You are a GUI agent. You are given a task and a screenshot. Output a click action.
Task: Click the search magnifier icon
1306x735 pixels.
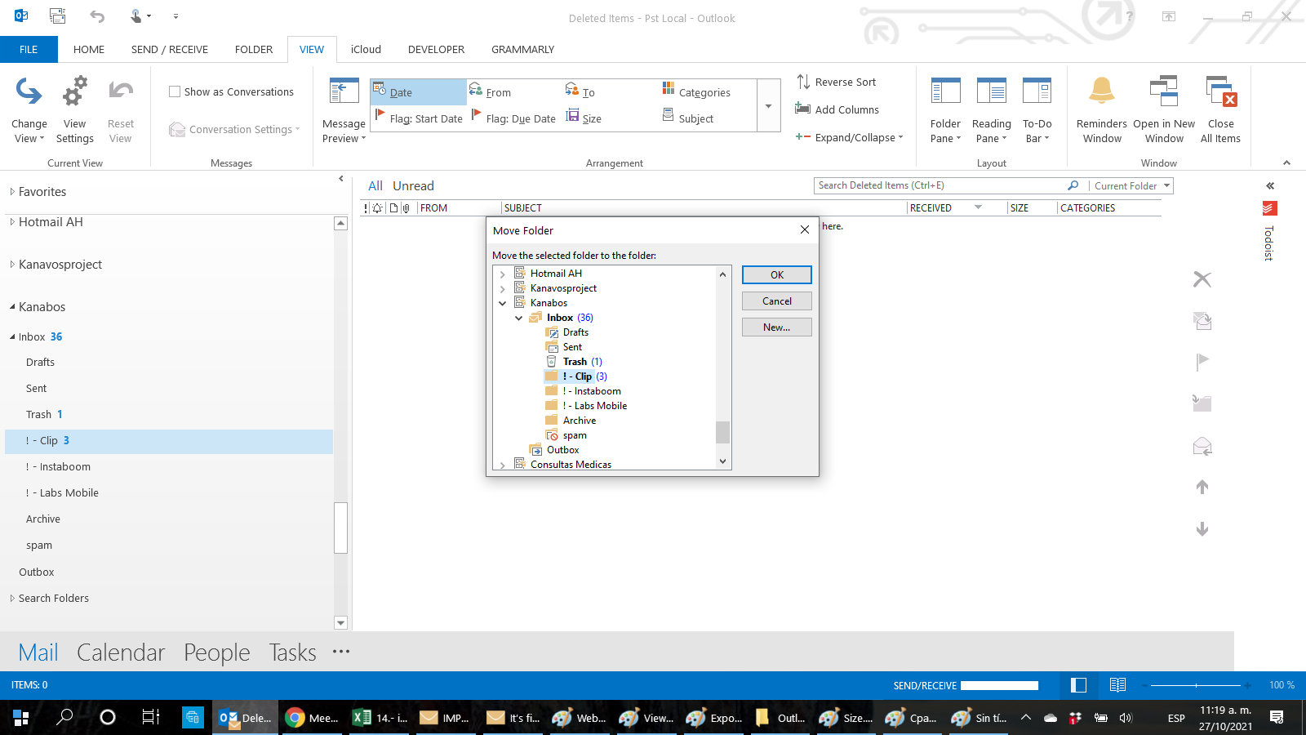[1073, 185]
